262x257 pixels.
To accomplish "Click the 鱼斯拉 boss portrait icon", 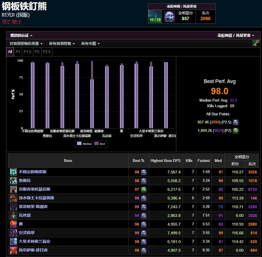I will point(13,181).
